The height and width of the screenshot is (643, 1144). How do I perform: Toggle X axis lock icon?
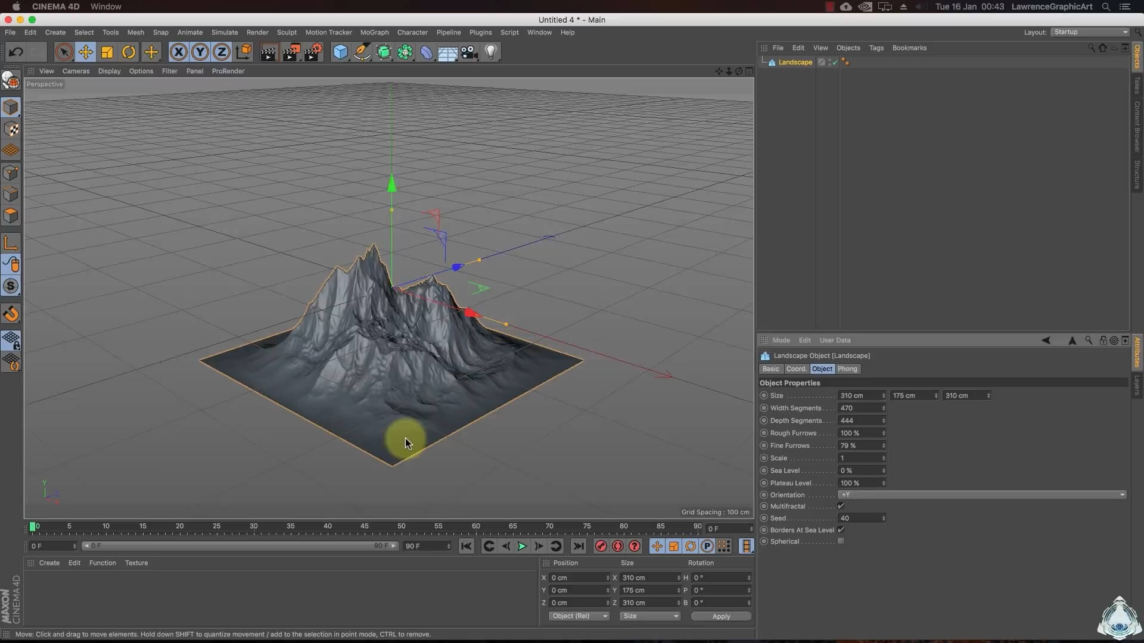pyautogui.click(x=178, y=52)
